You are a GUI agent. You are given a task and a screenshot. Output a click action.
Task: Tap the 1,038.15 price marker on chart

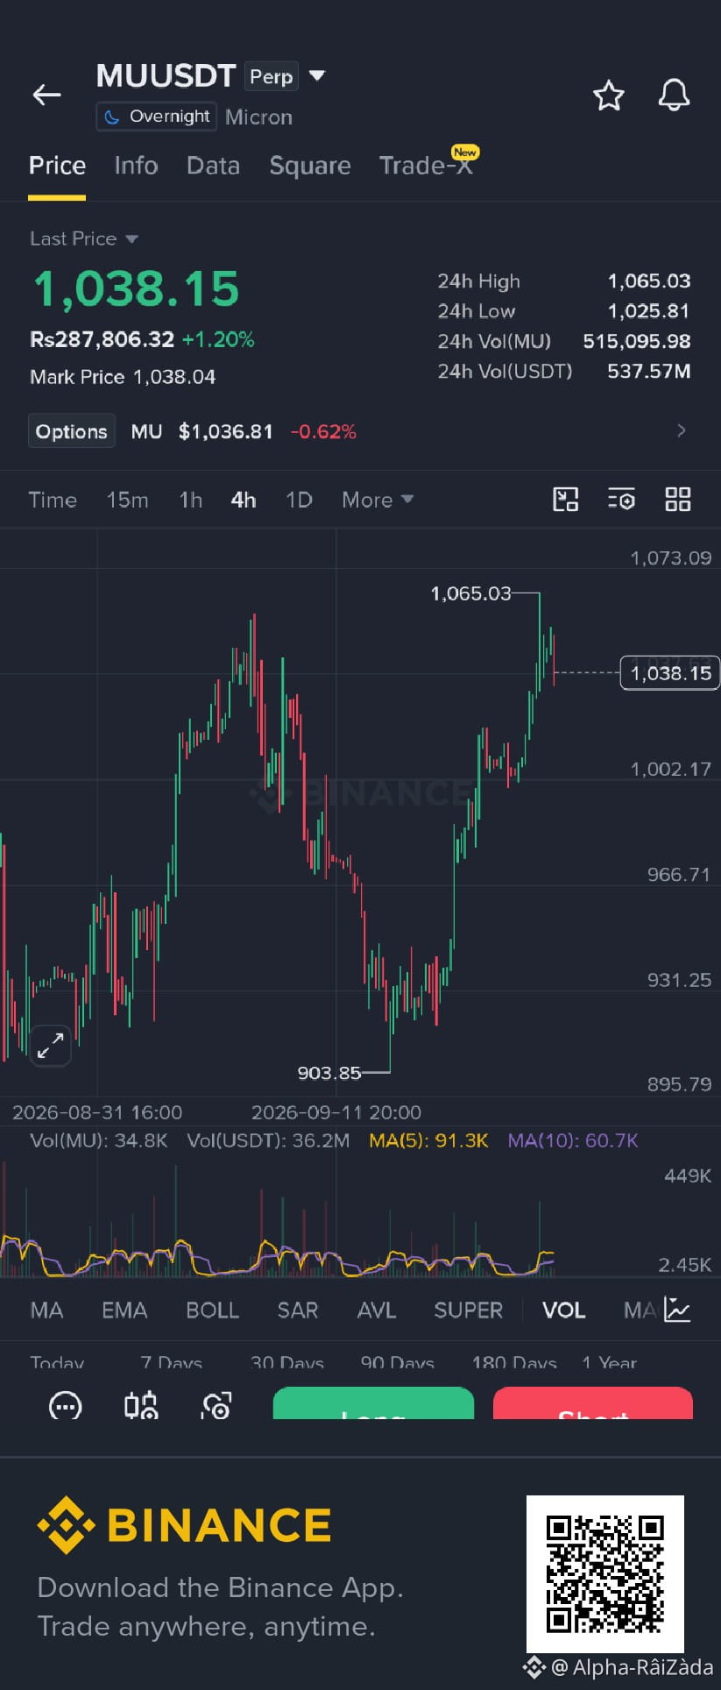point(670,673)
